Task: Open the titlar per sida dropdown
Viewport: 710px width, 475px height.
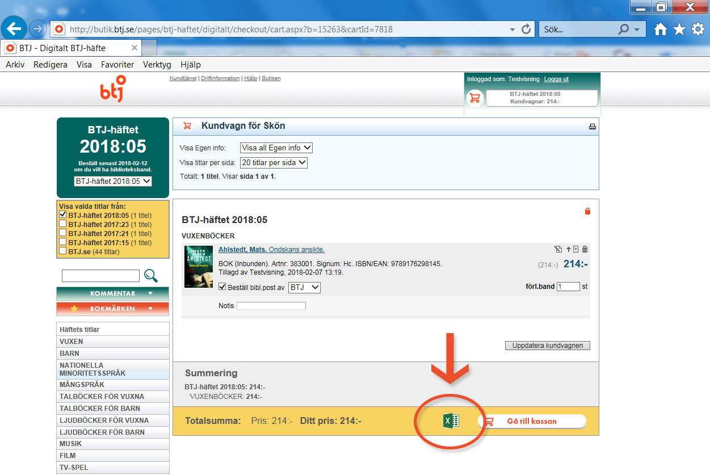Action: pos(274,162)
